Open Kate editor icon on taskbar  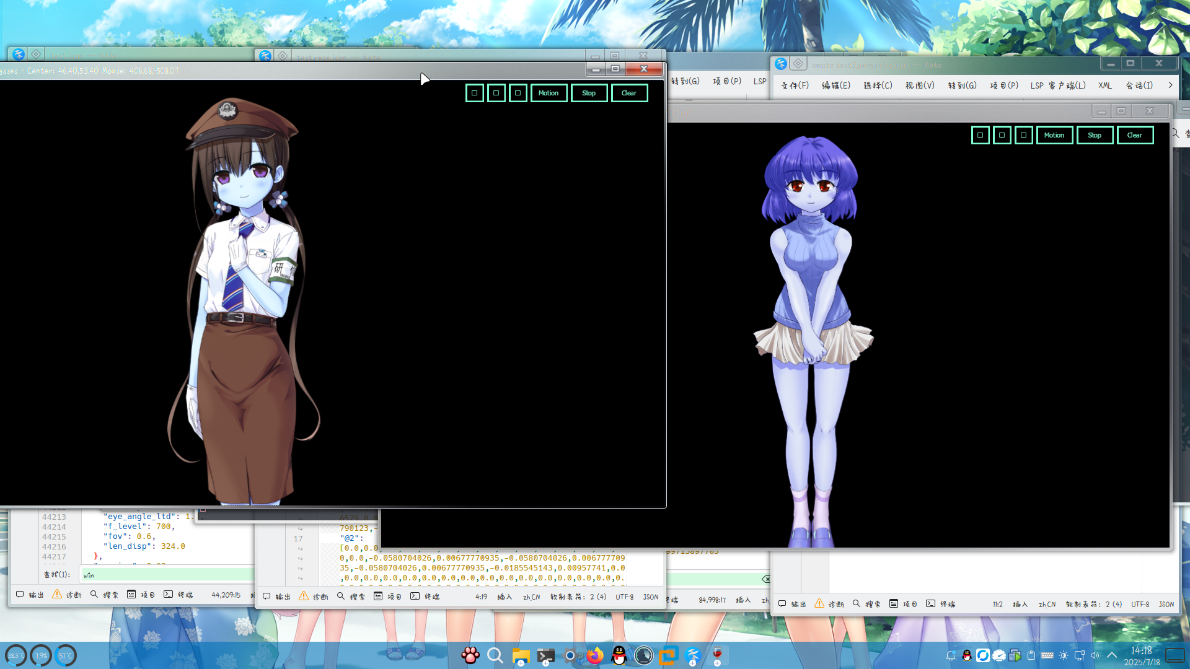coord(693,655)
